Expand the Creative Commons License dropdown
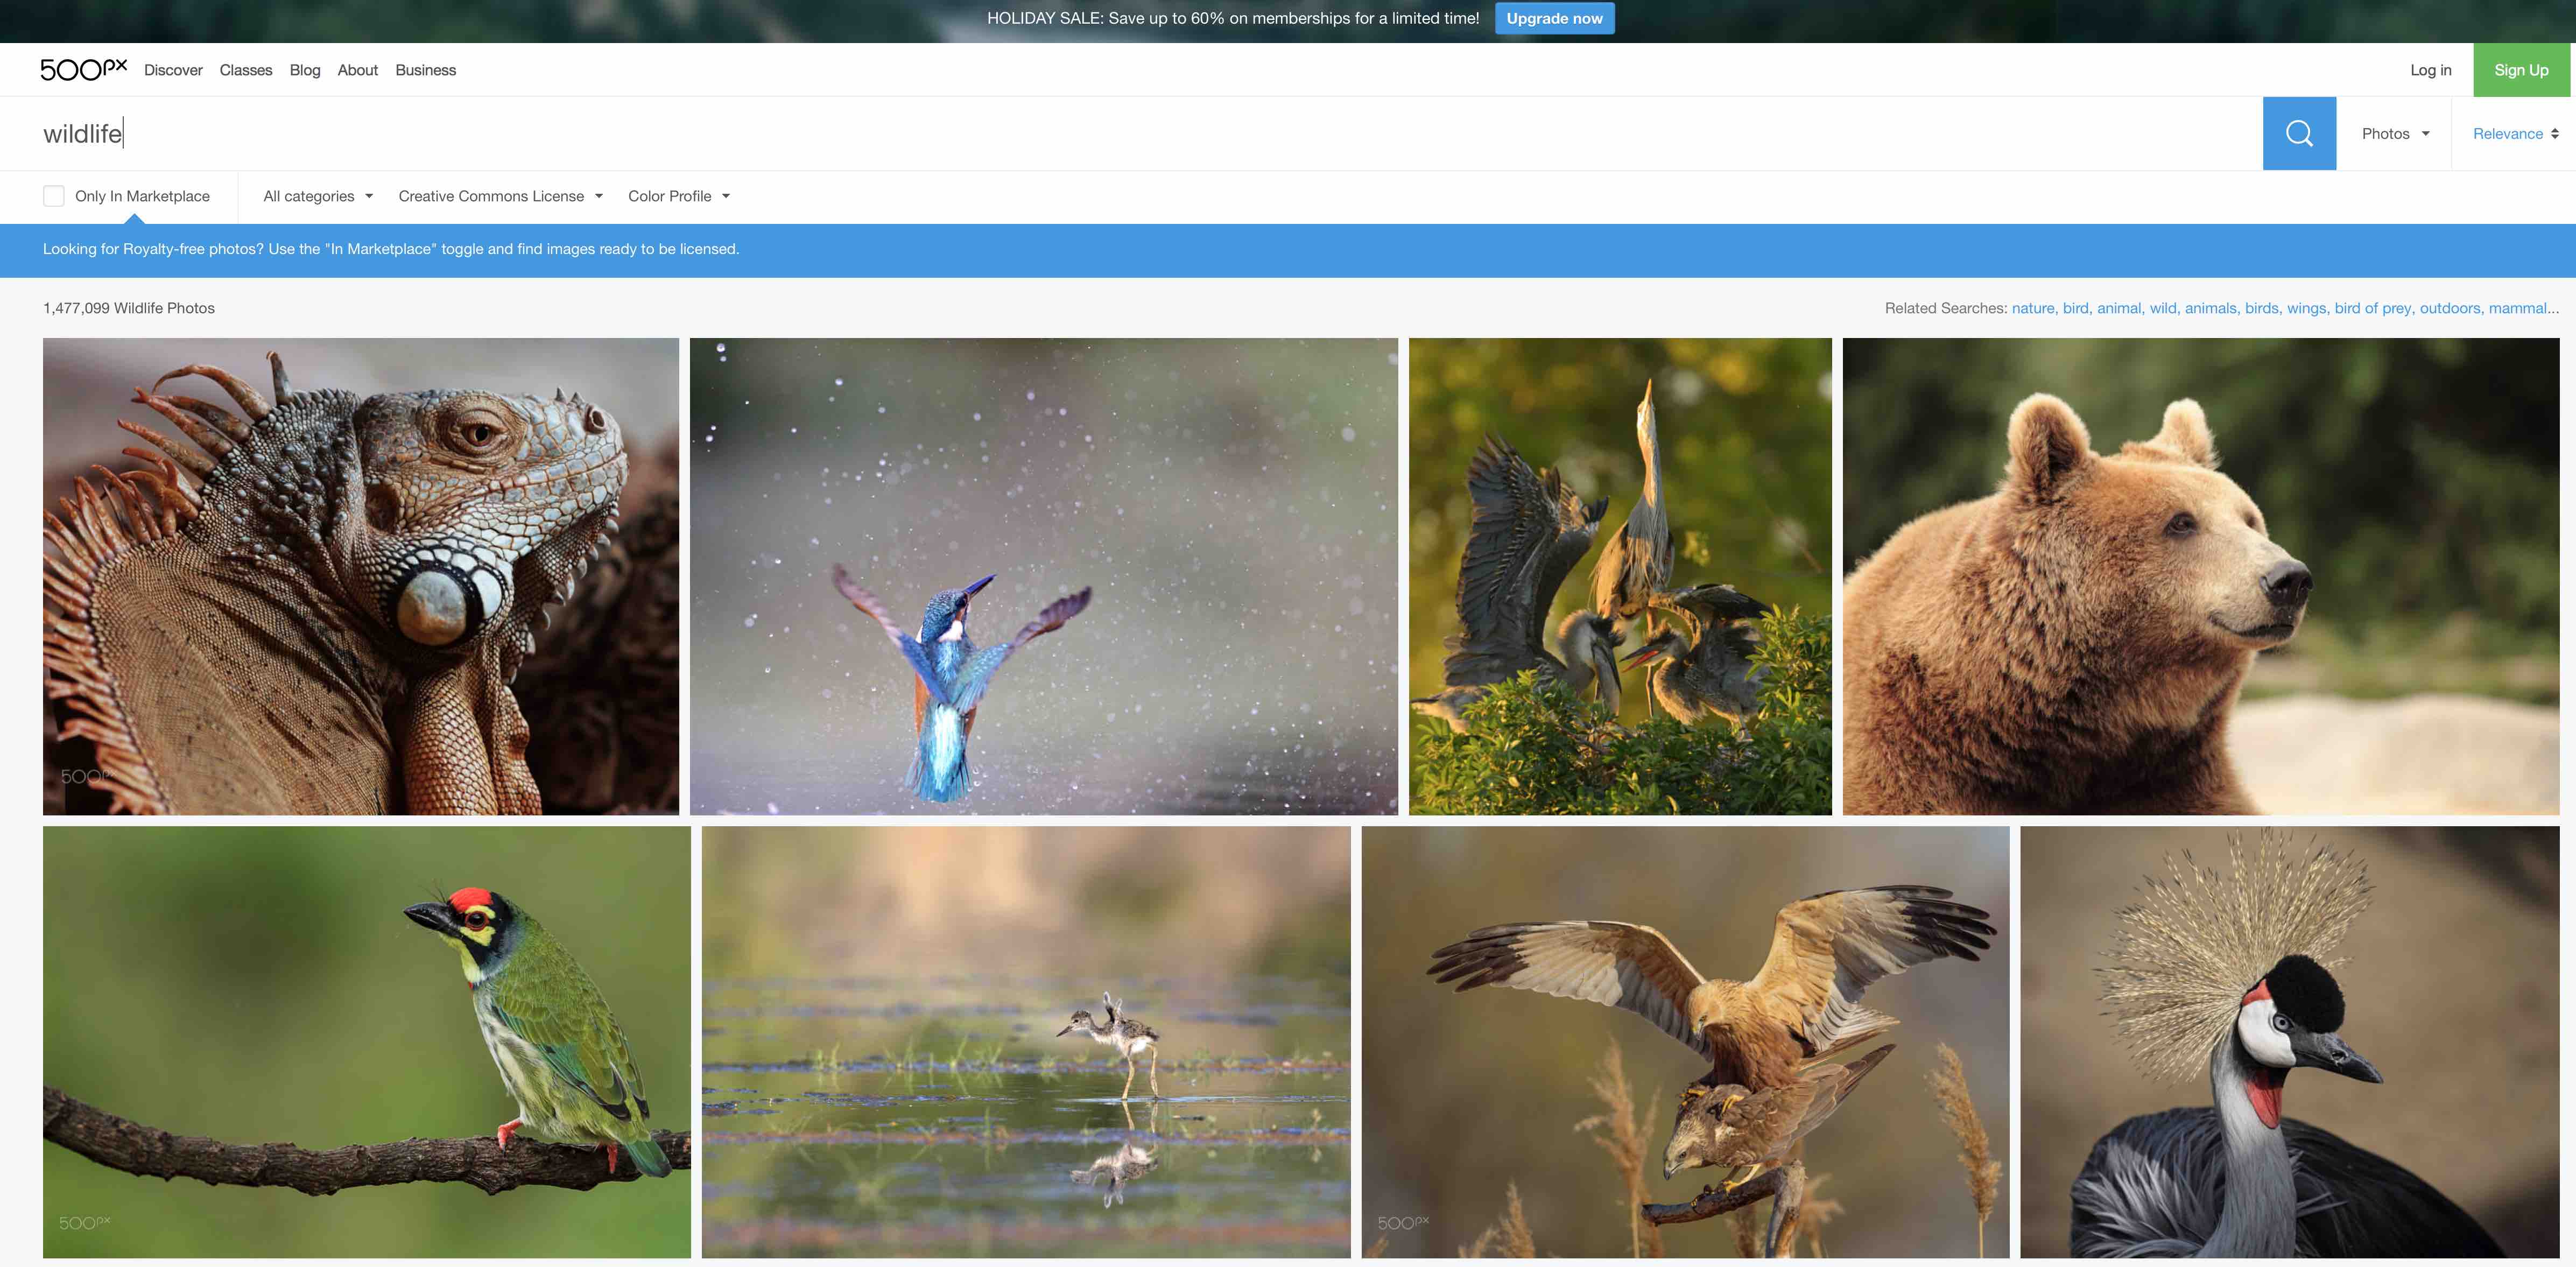The height and width of the screenshot is (1267, 2576). click(500, 196)
